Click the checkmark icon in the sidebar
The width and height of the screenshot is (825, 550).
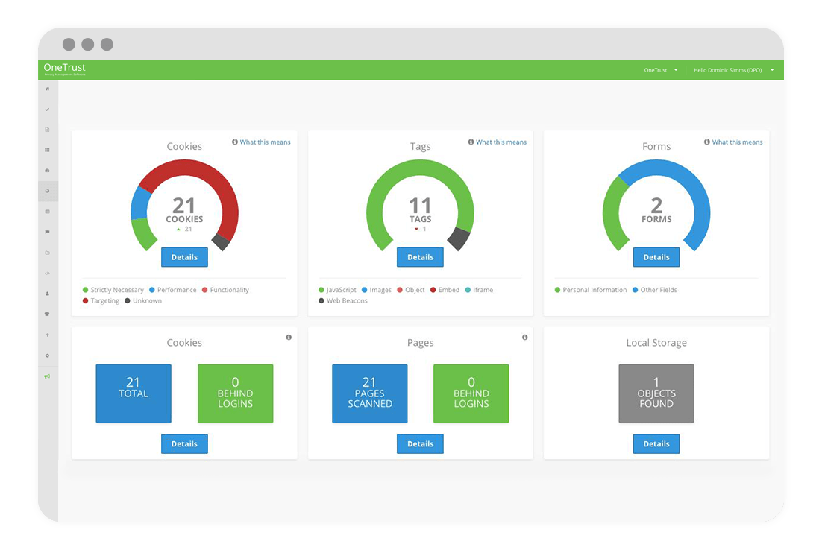tap(47, 110)
